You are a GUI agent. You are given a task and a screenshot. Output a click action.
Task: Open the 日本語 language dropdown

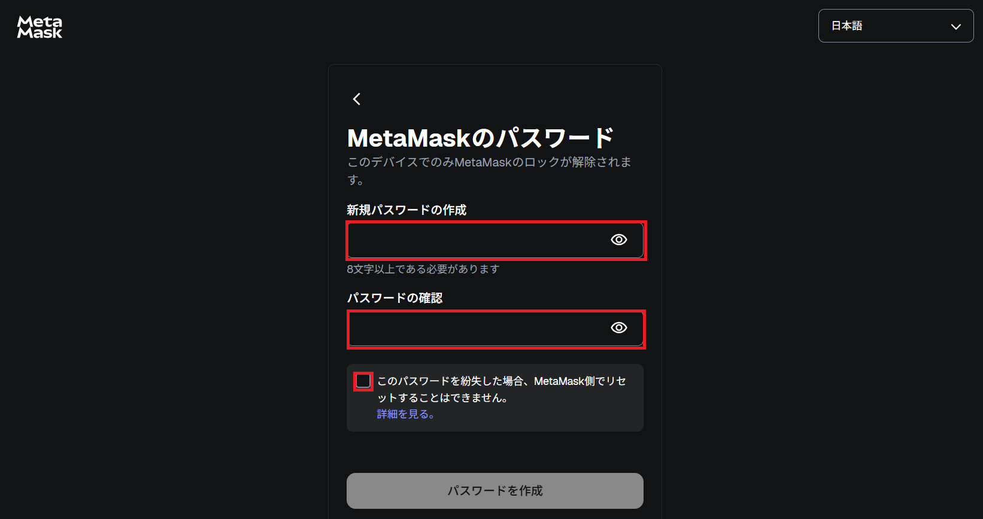pos(896,26)
